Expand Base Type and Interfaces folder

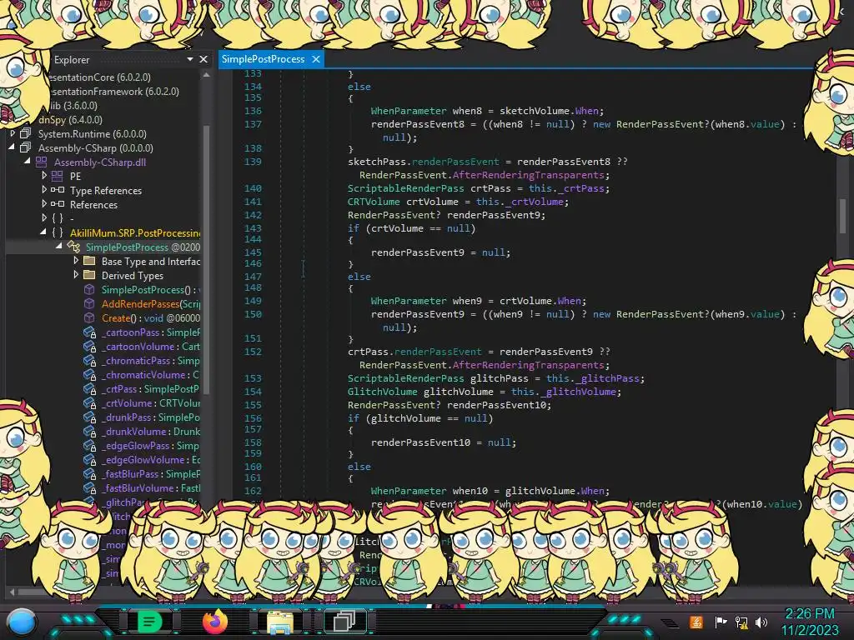tap(76, 261)
